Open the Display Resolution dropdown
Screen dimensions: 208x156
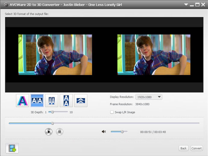[149, 97]
